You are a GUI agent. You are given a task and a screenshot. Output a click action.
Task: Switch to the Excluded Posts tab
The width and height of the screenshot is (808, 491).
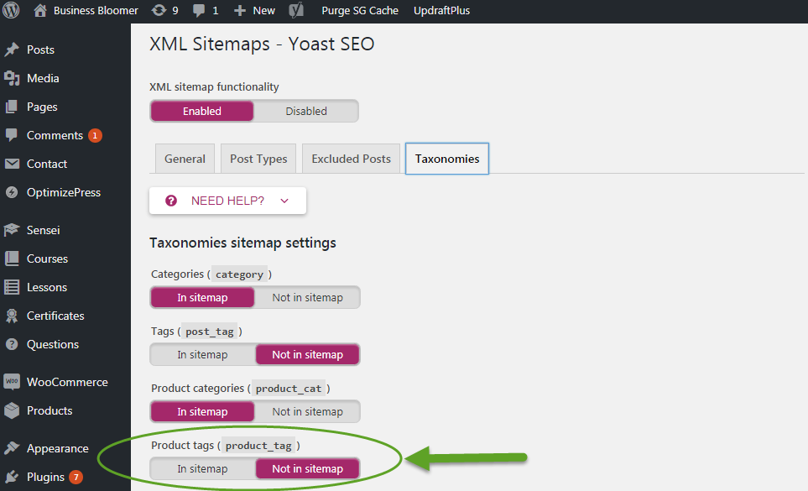click(x=351, y=159)
